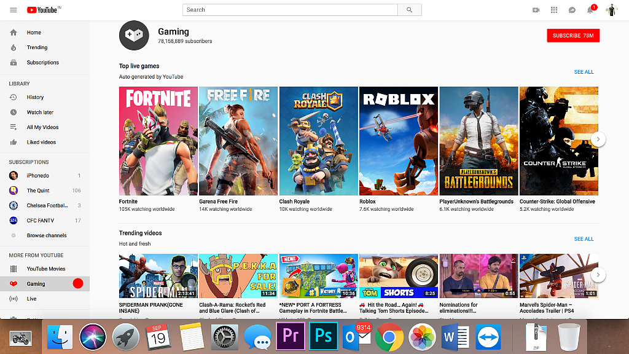See all Trending videos
This screenshot has height=354, width=629.
[x=584, y=239]
